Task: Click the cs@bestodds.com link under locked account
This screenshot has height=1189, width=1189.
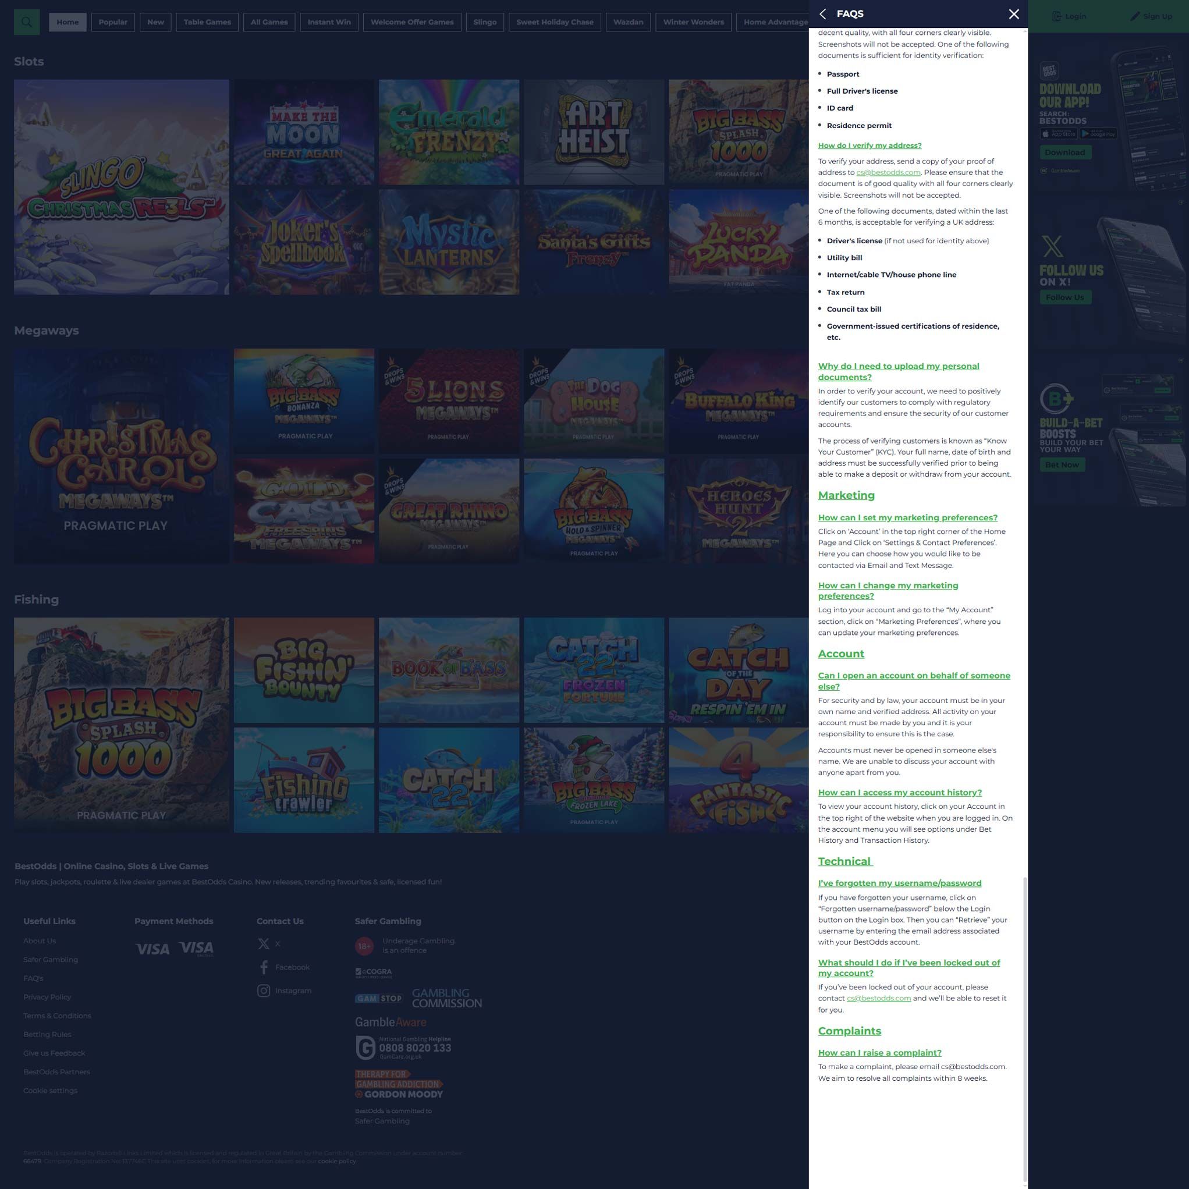Action: point(878,998)
